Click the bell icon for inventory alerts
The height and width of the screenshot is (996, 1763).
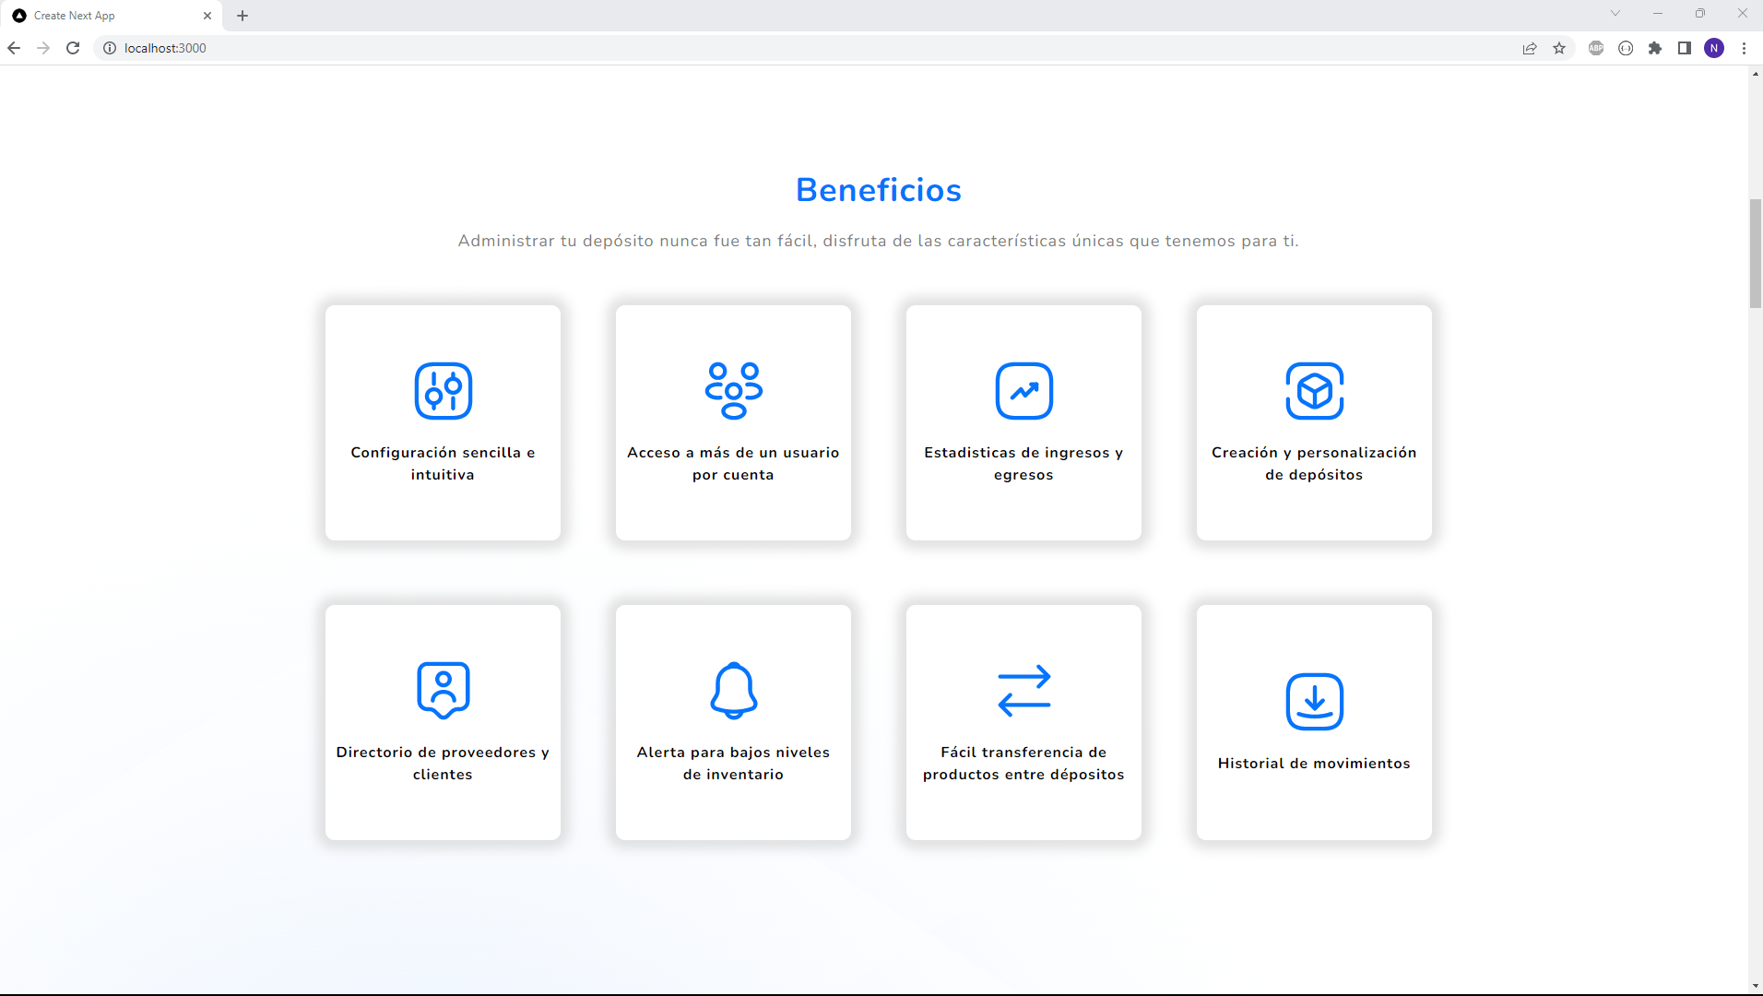pos(733,690)
